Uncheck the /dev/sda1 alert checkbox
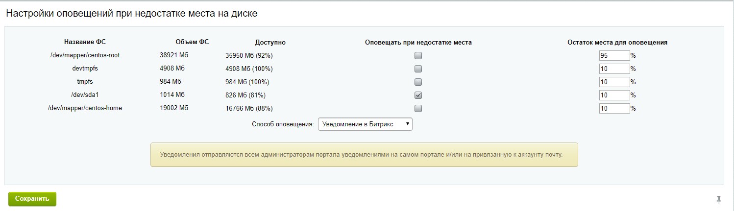The height and width of the screenshot is (211, 734). [418, 95]
